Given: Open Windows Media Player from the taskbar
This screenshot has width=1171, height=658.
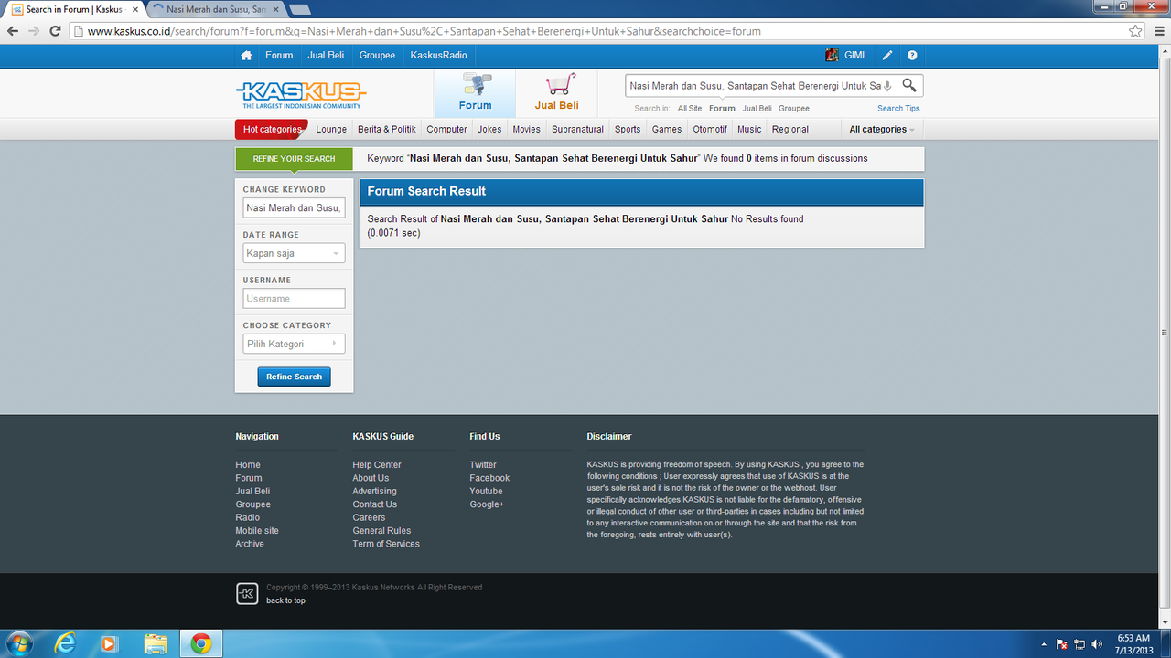Looking at the screenshot, I should pyautogui.click(x=109, y=643).
